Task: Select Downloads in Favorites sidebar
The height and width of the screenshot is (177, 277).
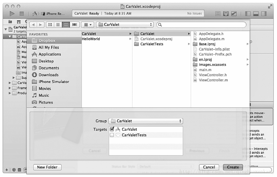Action: click(54, 75)
